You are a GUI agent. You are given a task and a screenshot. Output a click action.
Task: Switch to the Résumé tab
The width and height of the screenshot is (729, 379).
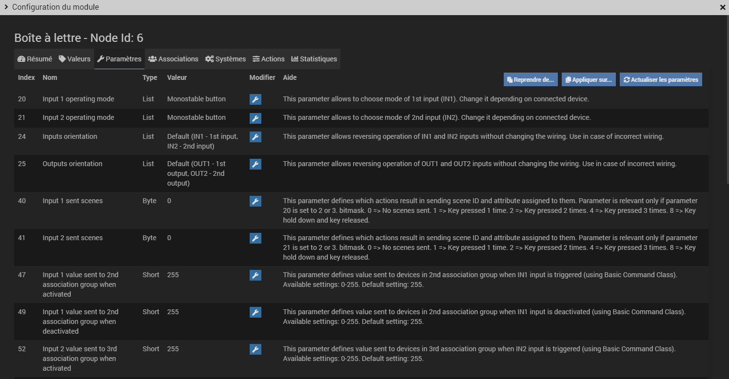[x=35, y=59]
